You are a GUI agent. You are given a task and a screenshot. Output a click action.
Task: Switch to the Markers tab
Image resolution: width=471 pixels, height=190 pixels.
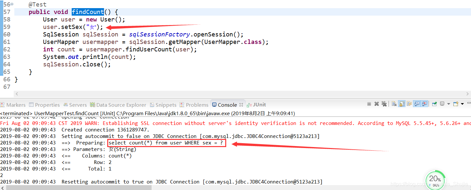click(x=13, y=105)
